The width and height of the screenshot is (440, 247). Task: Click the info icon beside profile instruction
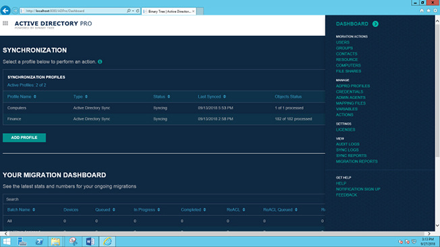click(x=100, y=61)
